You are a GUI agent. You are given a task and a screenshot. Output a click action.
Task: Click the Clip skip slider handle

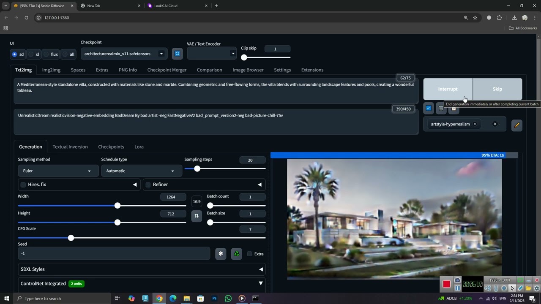click(x=244, y=57)
